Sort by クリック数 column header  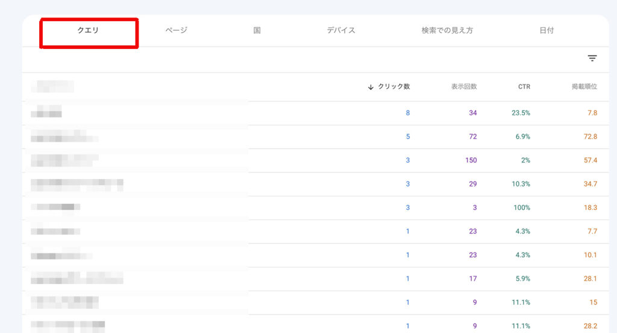pyautogui.click(x=394, y=87)
